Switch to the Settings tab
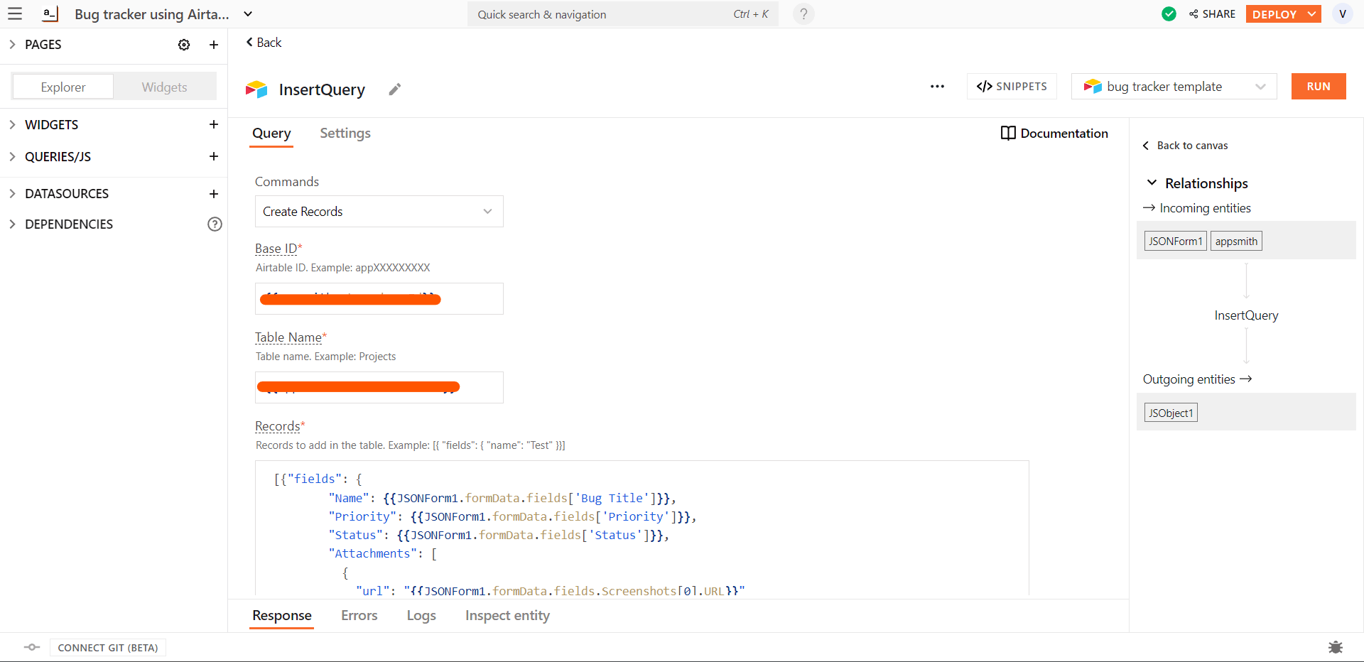Screen dimensions: 1364x662 pyautogui.click(x=345, y=134)
